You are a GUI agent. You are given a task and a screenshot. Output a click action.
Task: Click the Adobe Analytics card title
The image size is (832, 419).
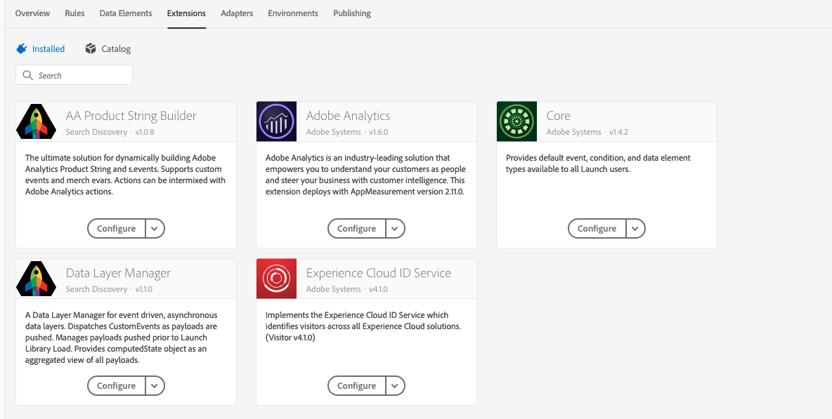coord(348,116)
